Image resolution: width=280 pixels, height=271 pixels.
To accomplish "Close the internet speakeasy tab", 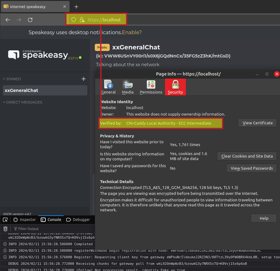I will tap(65, 7).
